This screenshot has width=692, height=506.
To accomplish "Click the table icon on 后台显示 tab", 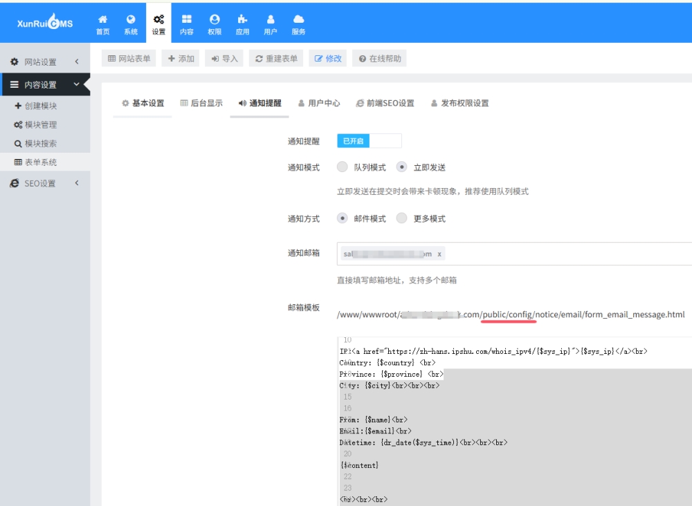I will tap(184, 103).
